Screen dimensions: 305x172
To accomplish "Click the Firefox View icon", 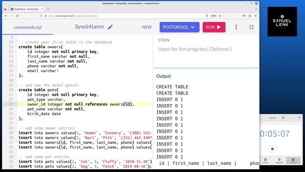I will coord(5,9).
